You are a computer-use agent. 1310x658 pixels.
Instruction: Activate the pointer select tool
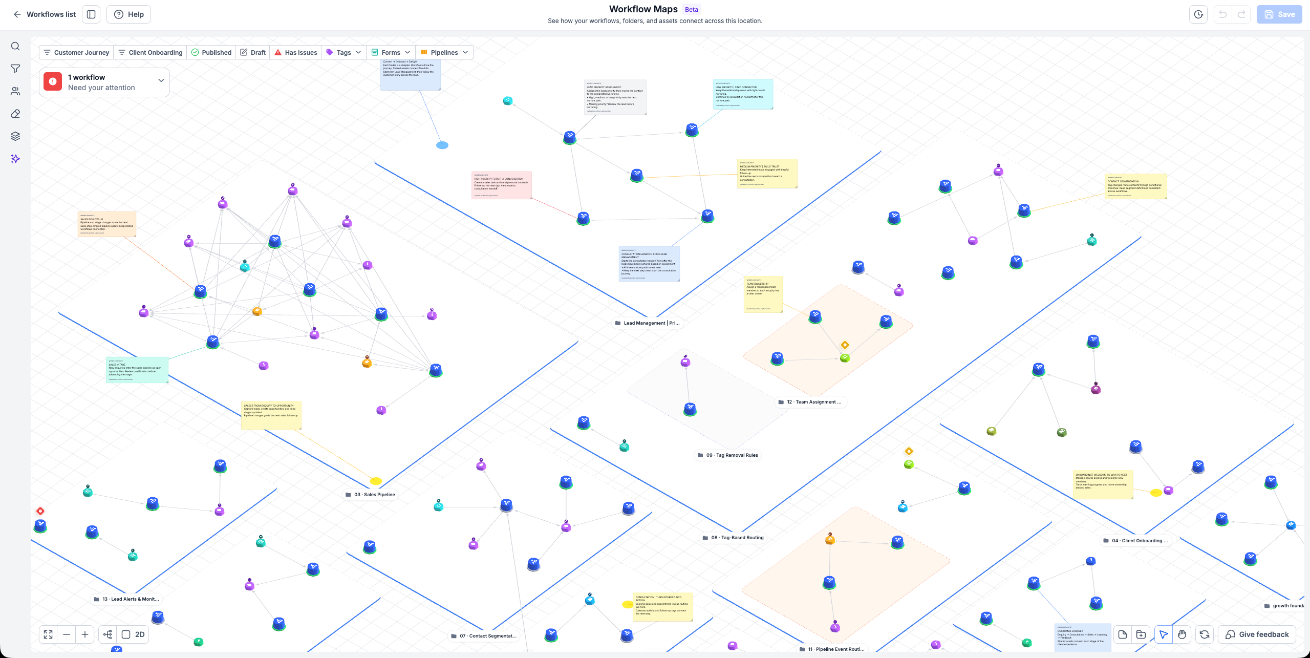click(1164, 634)
